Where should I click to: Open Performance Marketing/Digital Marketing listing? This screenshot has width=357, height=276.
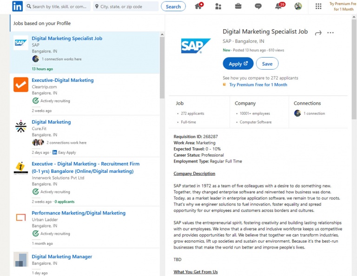(79, 213)
